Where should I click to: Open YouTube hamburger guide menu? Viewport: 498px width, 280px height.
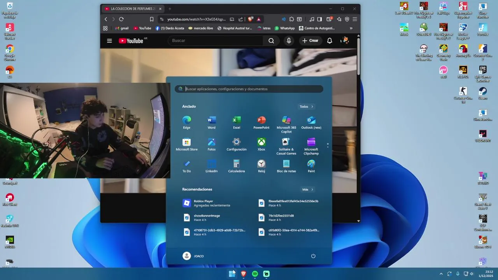(109, 40)
